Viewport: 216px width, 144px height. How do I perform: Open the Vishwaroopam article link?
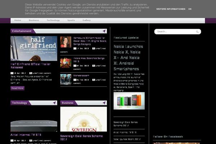click(81, 76)
